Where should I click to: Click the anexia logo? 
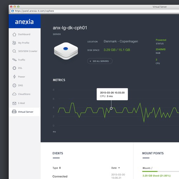[x=24, y=22]
